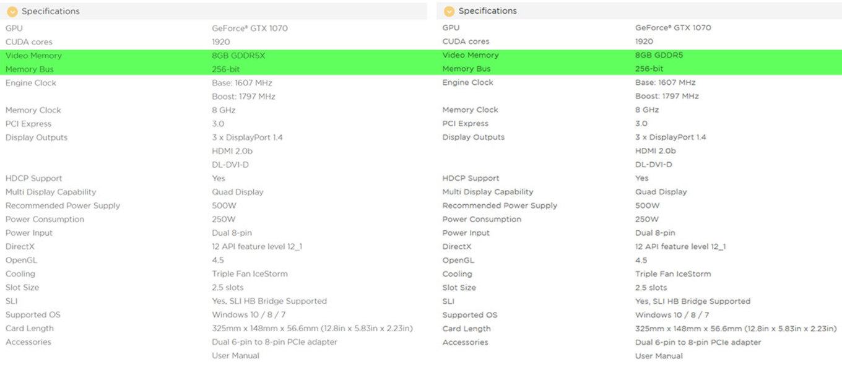The height and width of the screenshot is (367, 842).
Task: Click the left Video Memory label
Action: (x=33, y=56)
